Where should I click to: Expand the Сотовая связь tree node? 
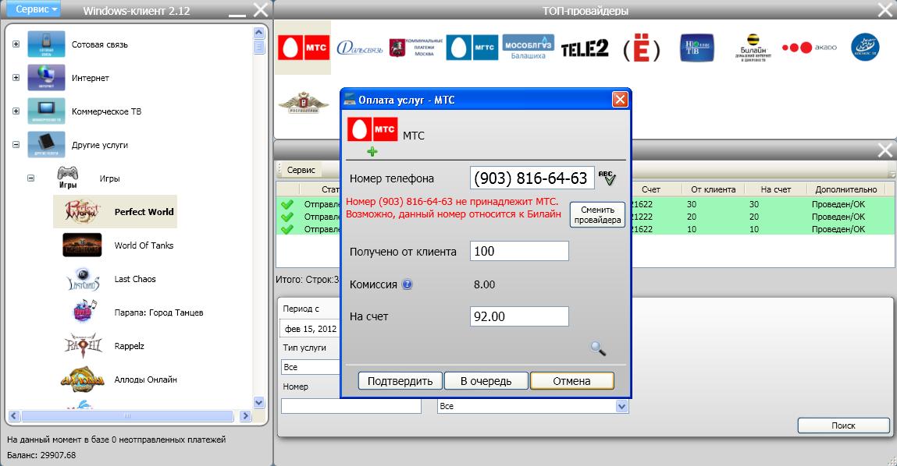16,44
